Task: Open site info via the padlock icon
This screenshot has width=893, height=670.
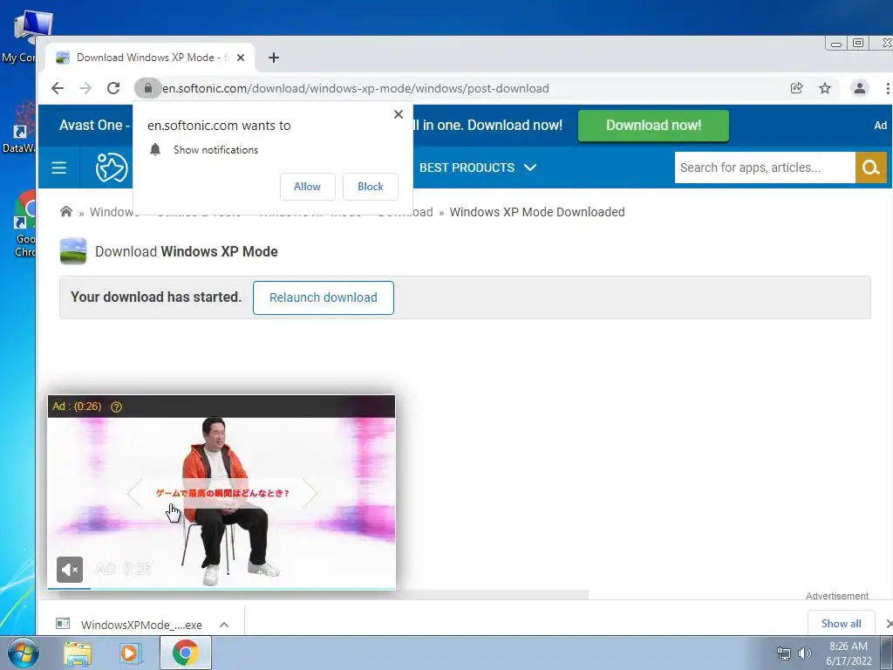Action: click(148, 88)
